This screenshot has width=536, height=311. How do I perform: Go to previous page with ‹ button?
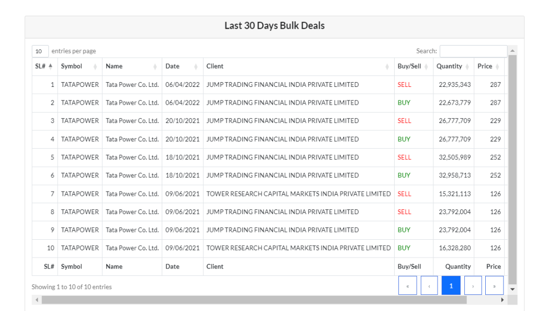[429, 285]
